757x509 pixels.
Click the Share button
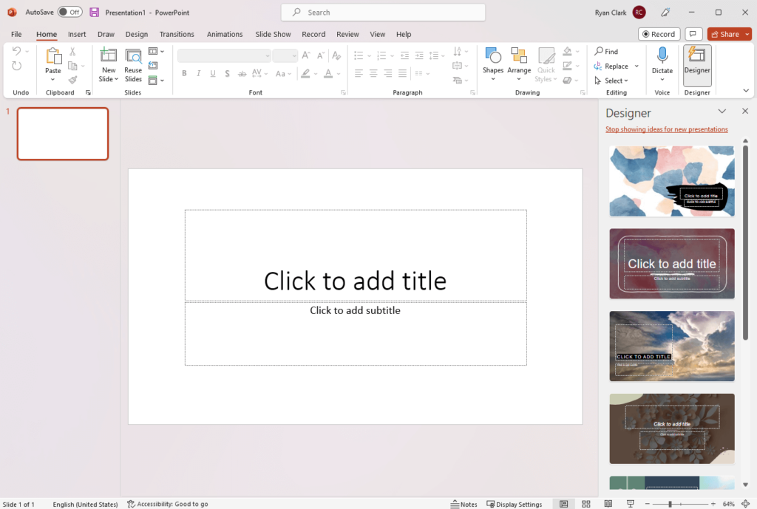pos(725,34)
